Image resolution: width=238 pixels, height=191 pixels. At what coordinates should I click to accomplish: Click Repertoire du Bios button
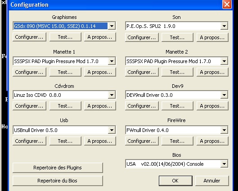(58, 181)
